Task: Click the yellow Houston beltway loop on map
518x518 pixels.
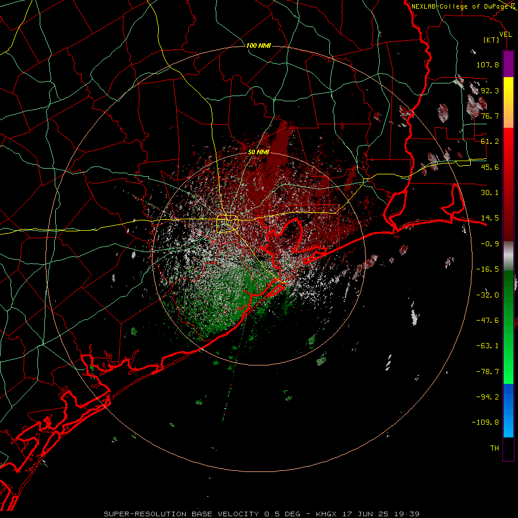Action: coord(227,224)
